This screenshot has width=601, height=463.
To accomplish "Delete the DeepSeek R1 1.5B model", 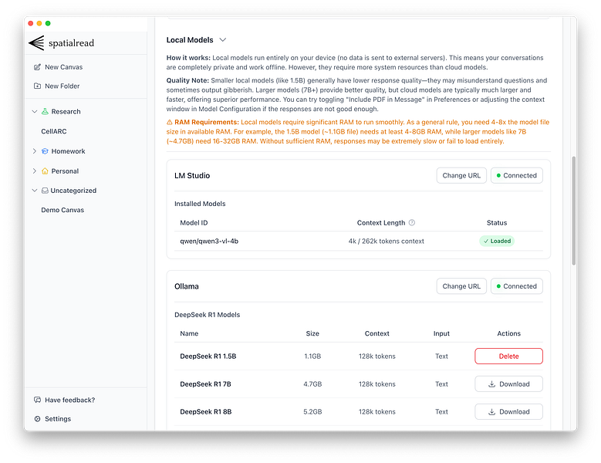I will 508,356.
